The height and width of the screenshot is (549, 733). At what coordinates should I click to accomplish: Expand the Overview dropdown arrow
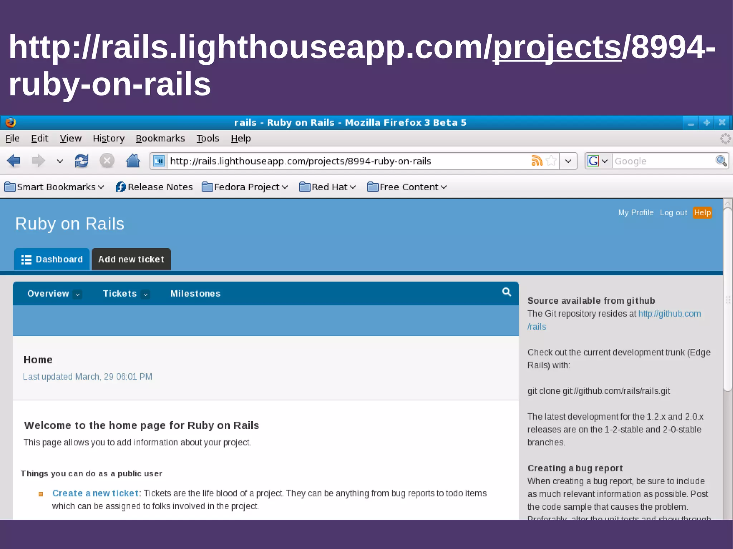tap(78, 294)
